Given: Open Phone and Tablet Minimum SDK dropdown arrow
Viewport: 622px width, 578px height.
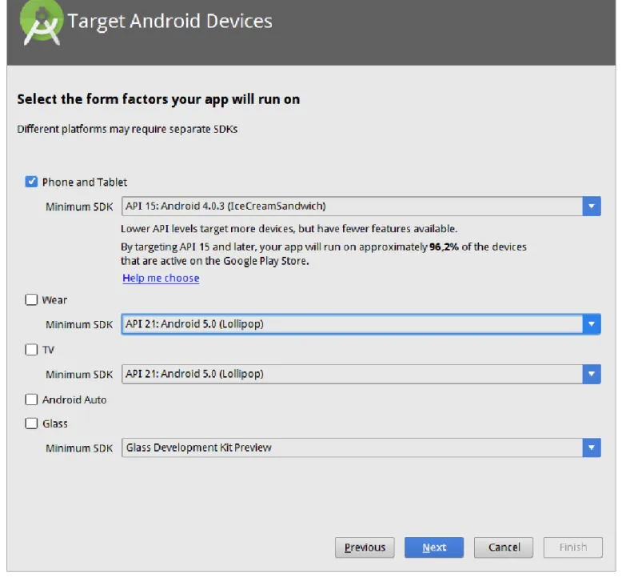Looking at the screenshot, I should [x=592, y=207].
